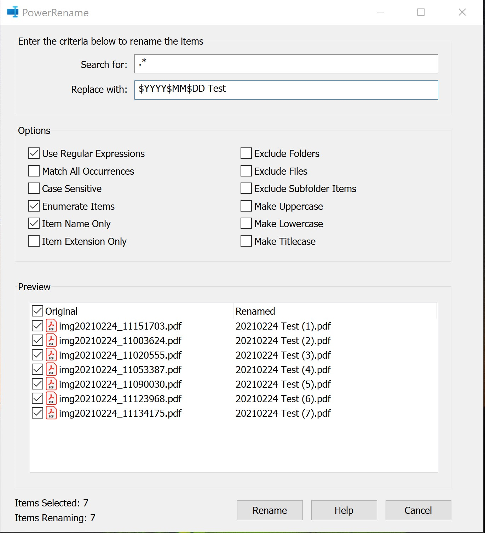The image size is (485, 533).
Task: Click the PowerRename title bar icon
Action: pyautogui.click(x=12, y=12)
